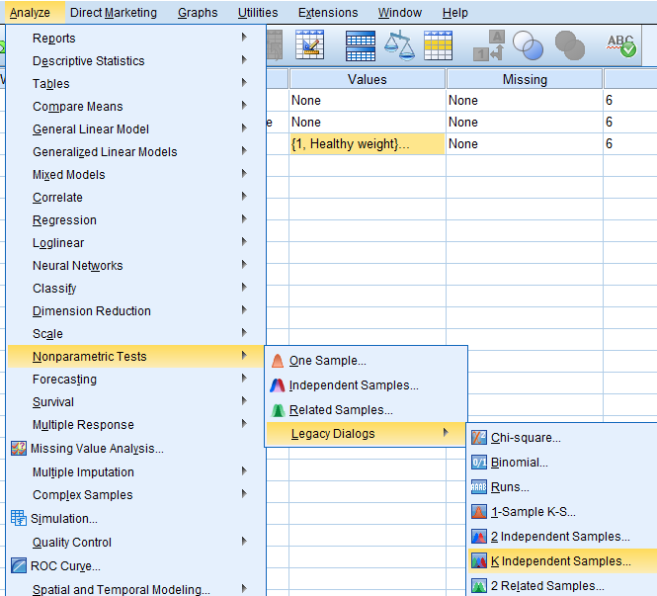Viewport: 657px width, 596px height.
Task: Open the Analyze menu
Action: pos(30,13)
